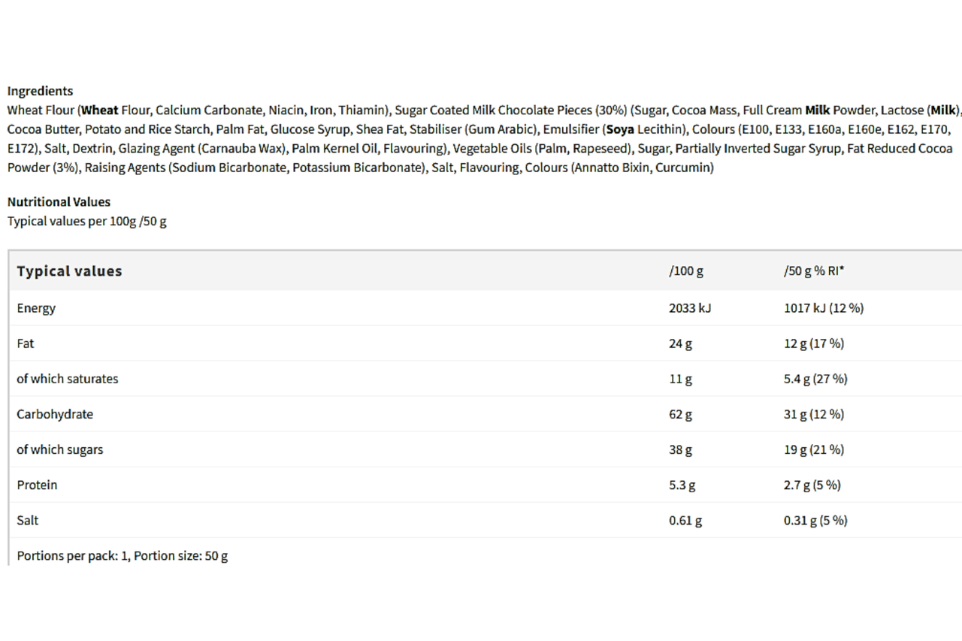Screen dimensions: 962x641
Task: Click the 62 g carbohydrate value
Action: [x=681, y=414]
